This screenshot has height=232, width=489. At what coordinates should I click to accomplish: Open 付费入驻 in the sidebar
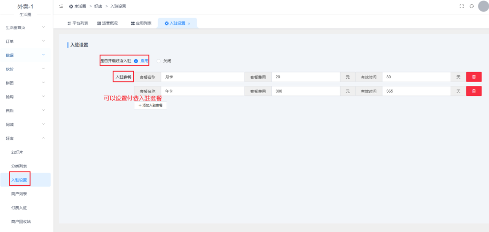(x=19, y=208)
